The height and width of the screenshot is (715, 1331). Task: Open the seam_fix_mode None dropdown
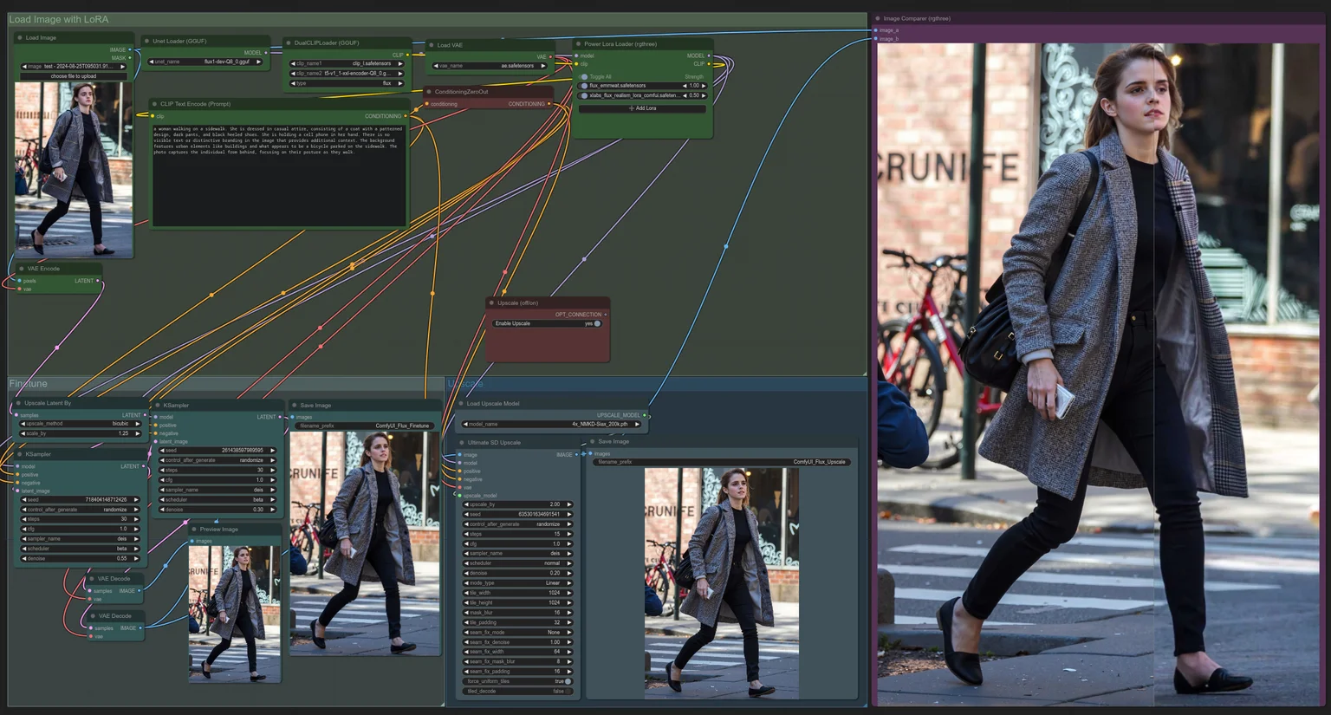pos(517,633)
